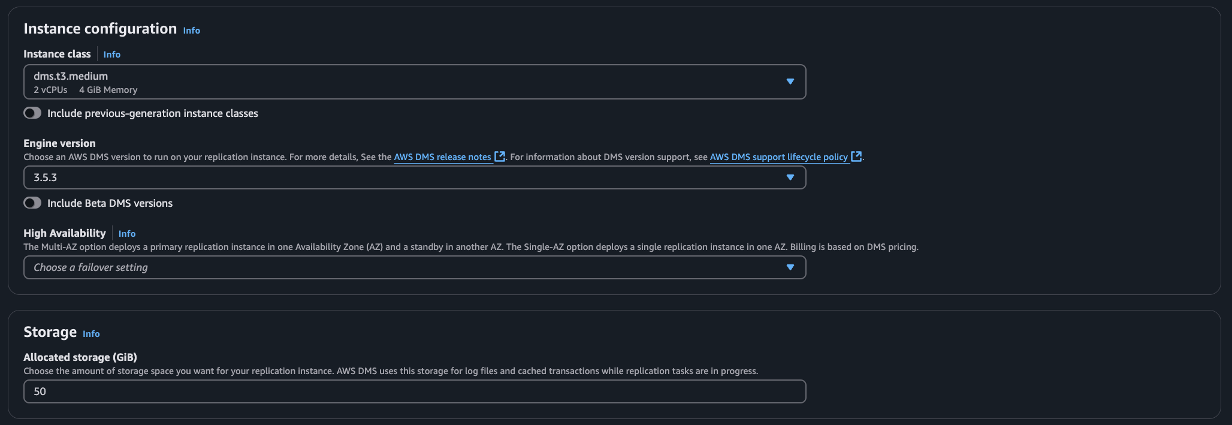
Task: Click the Include Beta DMS versions label
Action: tap(110, 203)
